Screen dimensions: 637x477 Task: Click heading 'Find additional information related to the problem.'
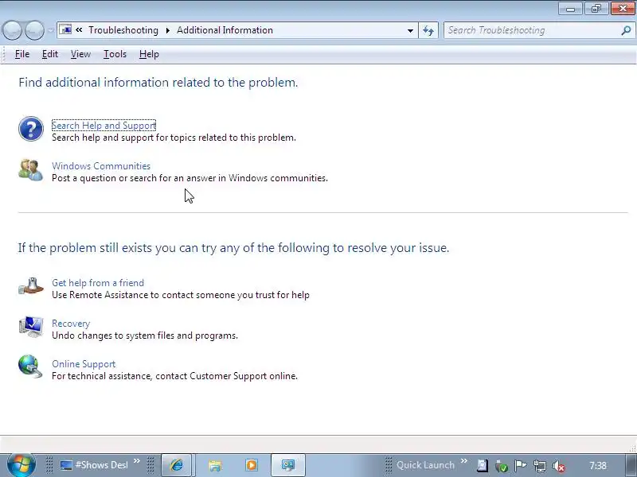[x=158, y=83]
